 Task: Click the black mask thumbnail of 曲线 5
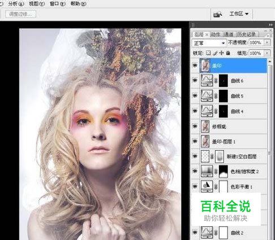click(223, 96)
